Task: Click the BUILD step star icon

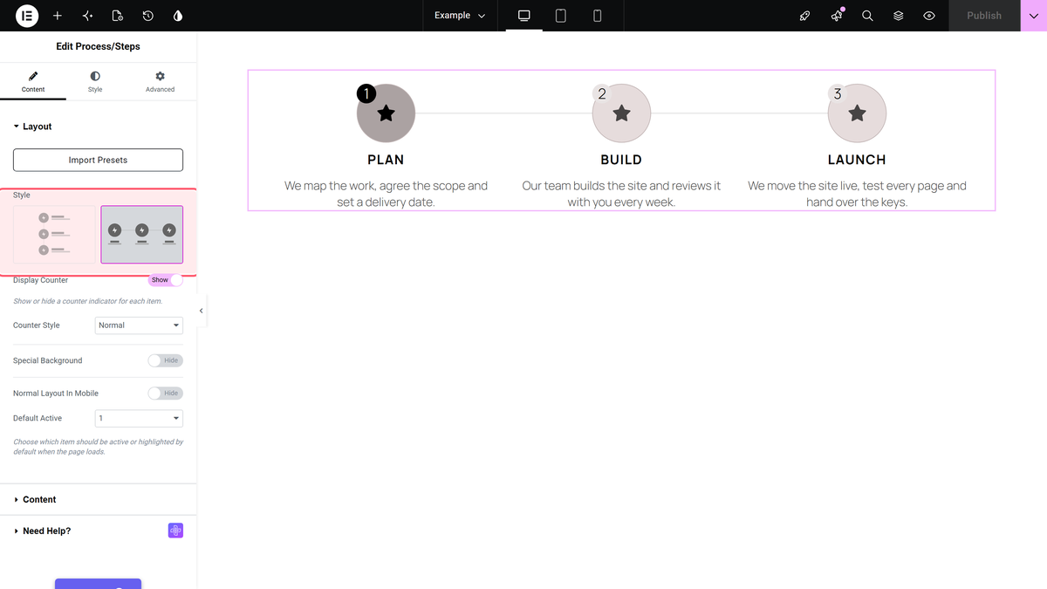Action: point(621,113)
